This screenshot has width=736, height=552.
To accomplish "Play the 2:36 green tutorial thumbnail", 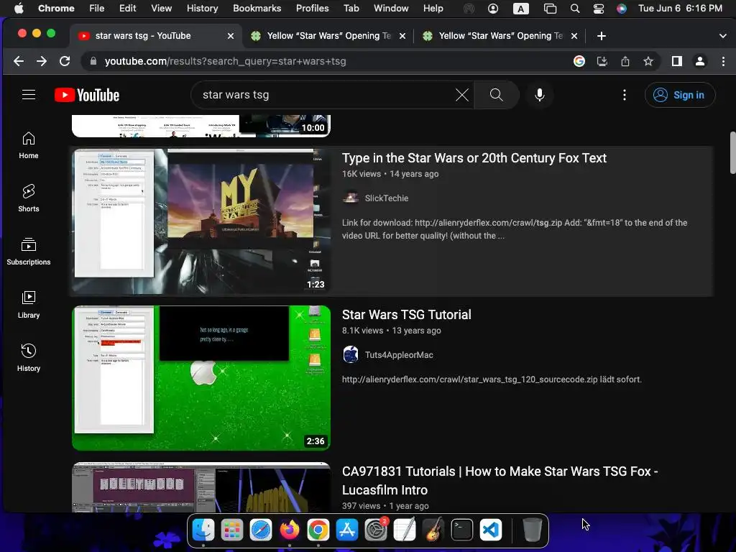I will [x=201, y=378].
